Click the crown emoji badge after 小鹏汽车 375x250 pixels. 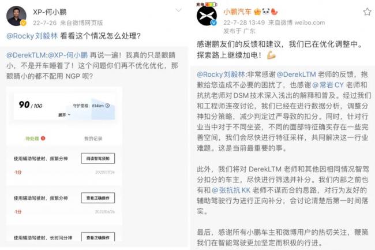[257, 12]
